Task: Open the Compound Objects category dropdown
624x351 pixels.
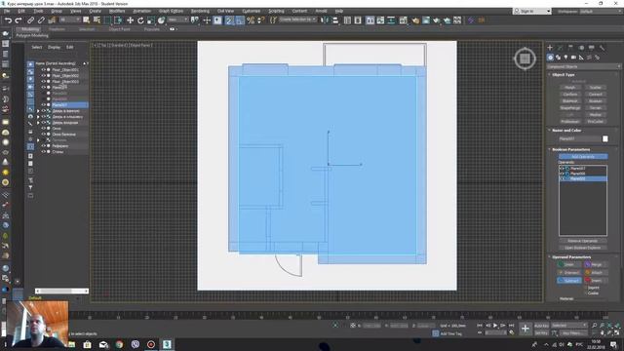Action: tap(583, 66)
